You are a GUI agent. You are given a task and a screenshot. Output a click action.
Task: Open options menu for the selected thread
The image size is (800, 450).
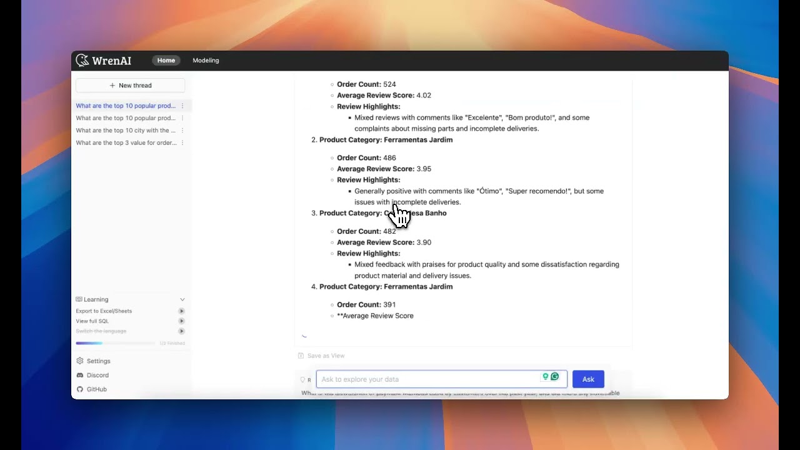tap(182, 106)
